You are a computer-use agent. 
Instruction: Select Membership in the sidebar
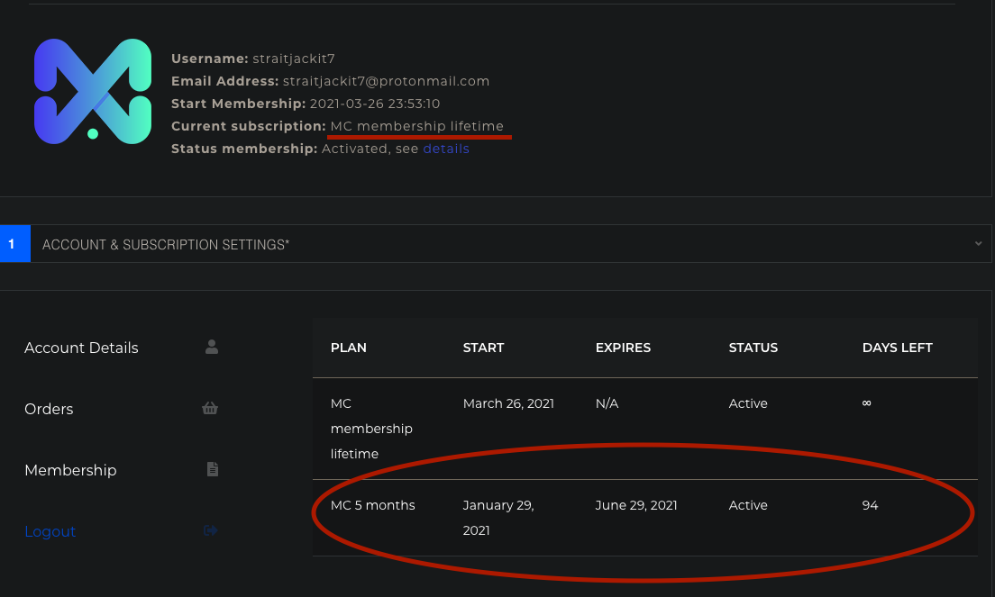coord(70,470)
